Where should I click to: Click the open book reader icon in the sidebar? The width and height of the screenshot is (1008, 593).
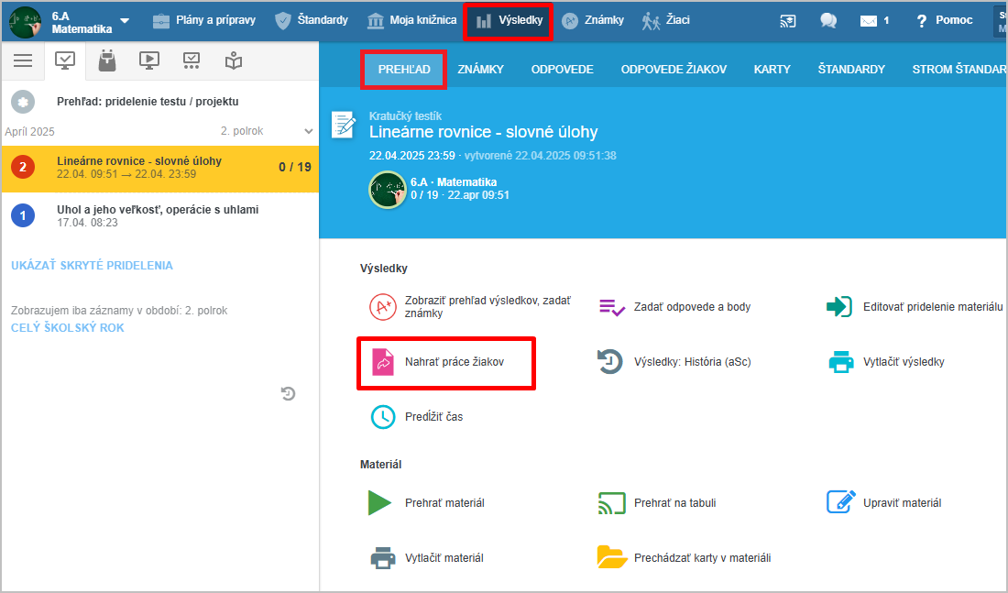[234, 60]
